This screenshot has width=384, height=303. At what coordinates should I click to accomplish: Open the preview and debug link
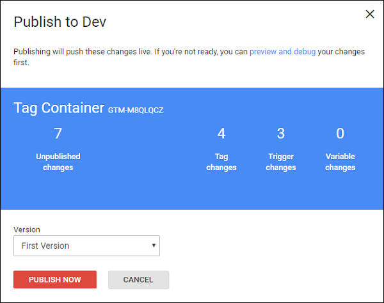tap(282, 51)
